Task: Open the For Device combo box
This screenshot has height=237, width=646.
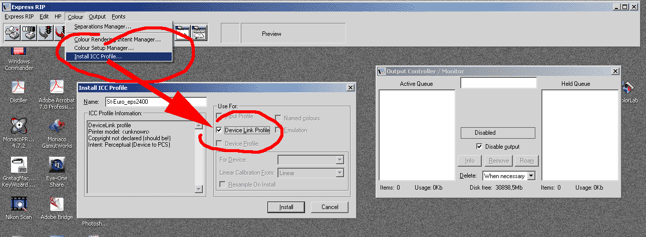Action: (x=310, y=160)
